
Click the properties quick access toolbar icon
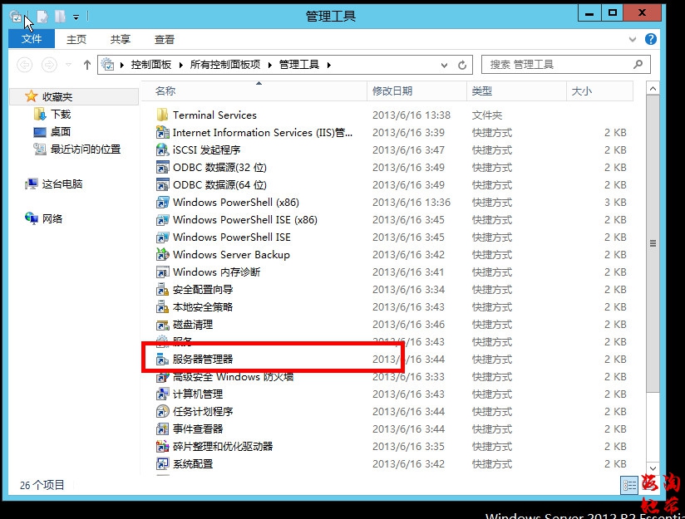pos(42,17)
